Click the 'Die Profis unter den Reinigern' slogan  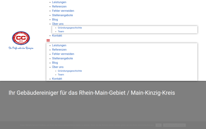(21, 48)
